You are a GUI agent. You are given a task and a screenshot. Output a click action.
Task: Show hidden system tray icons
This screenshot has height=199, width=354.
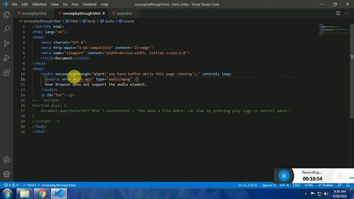click(306, 193)
